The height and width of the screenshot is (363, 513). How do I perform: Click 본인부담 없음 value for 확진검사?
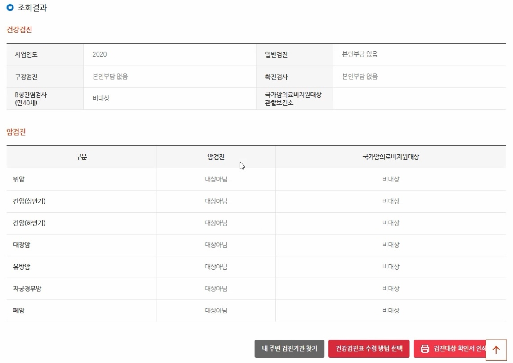(360, 77)
